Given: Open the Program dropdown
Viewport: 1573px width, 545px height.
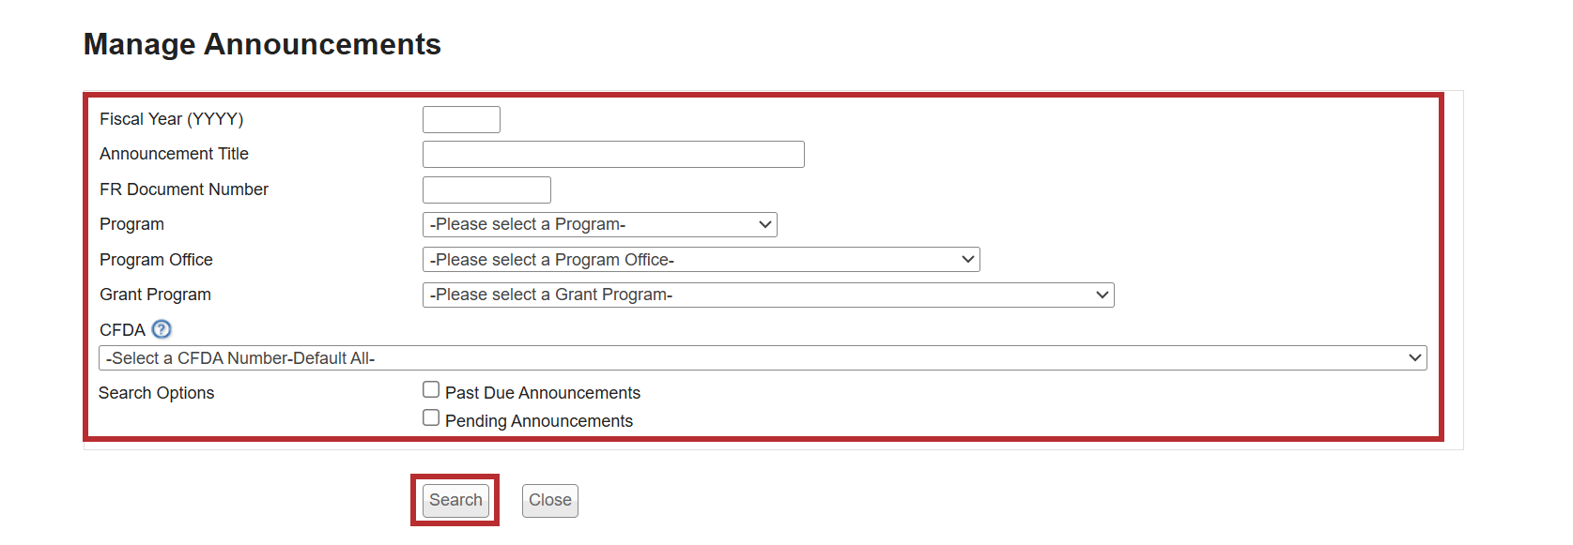Looking at the screenshot, I should pos(599,225).
